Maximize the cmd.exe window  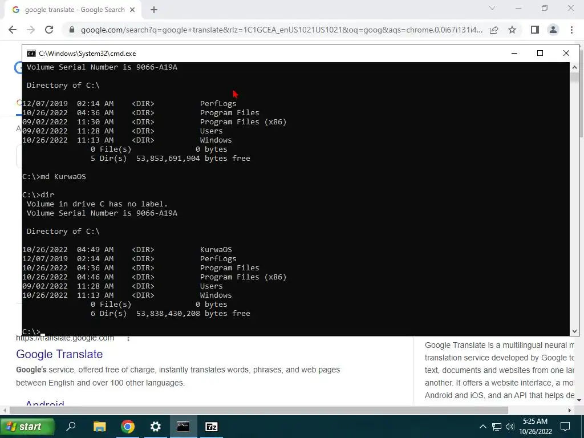pyautogui.click(x=540, y=53)
